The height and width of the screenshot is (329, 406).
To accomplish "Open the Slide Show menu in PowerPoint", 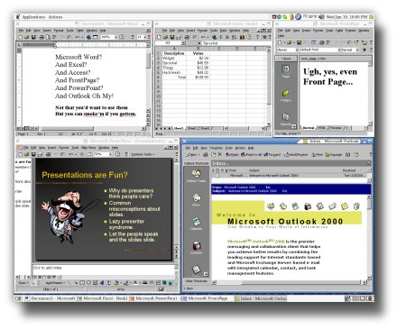I will pos(88,148).
